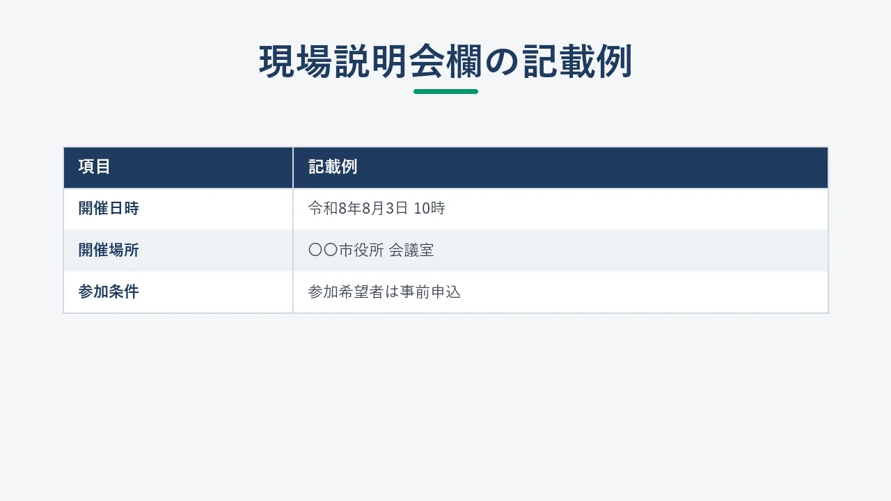Viewport: 891px width, 501px height.
Task: Click the 10時 time text
Action: [x=429, y=208]
